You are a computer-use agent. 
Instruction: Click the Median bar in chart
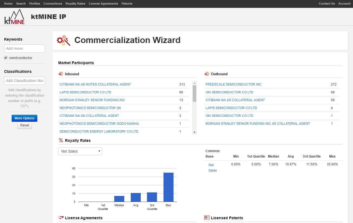119,199
